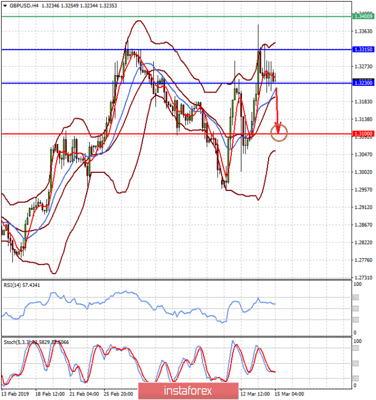Click the 15 Mar 04:00 time label

290,393
